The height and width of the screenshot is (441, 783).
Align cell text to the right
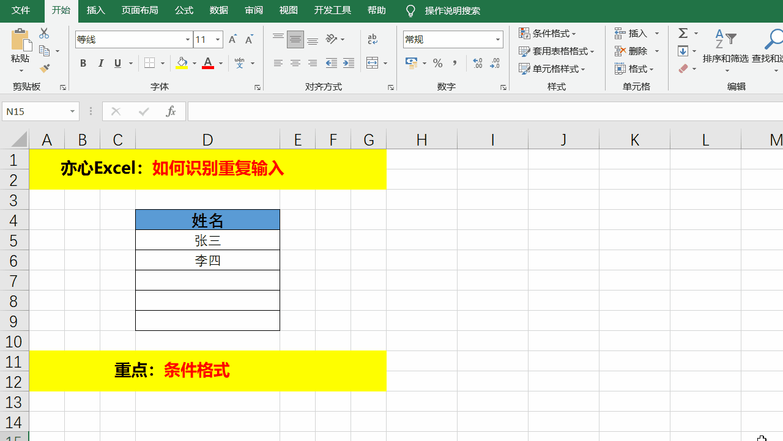pyautogui.click(x=313, y=63)
